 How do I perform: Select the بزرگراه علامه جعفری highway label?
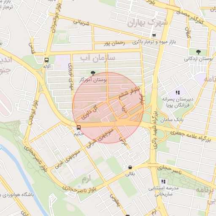[191, 136]
